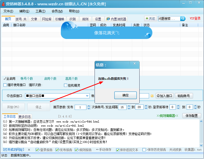204x159 pixels.
Task: Open the >>规则编辑器<< link
Action: click(167, 116)
